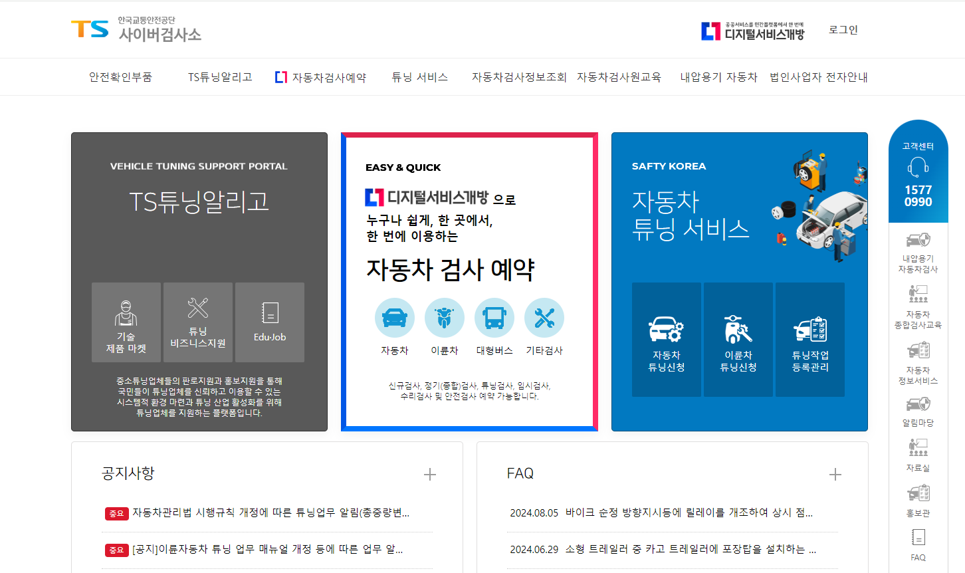Open 내압용기 자동차검사 sidebar shortcut
Image resolution: width=965 pixels, height=573 pixels.
click(918, 253)
